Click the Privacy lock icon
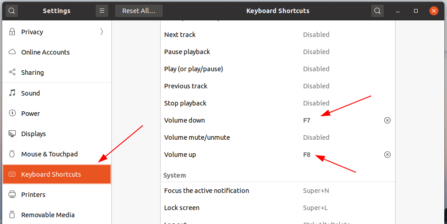Screen dimensions: 447x224 point(12,32)
